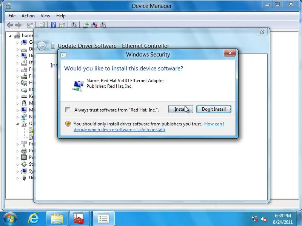Click the Don't Install button
The image size is (302, 226).
point(214,109)
